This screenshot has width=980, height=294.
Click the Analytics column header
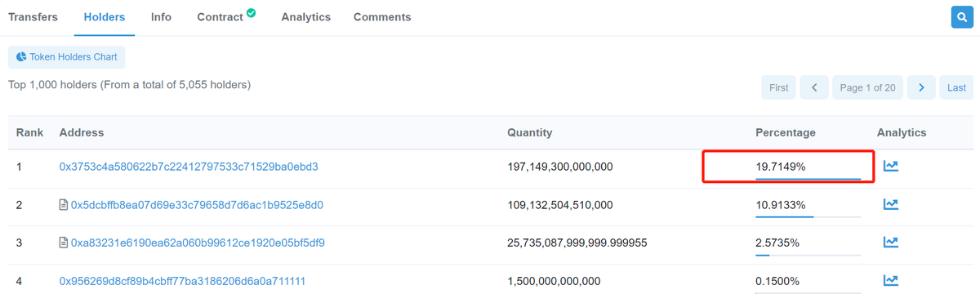point(902,132)
